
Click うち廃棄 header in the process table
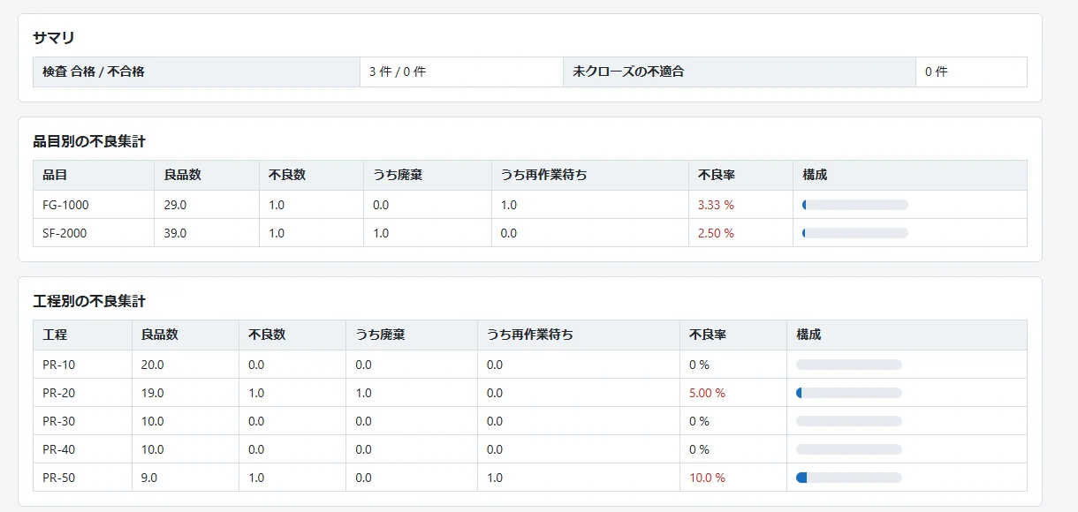pos(381,335)
